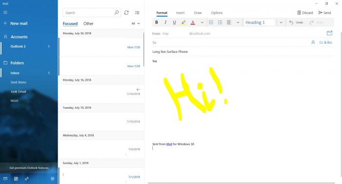Open the Mail hyperlink in signature
342x184 pixels.
(x=169, y=144)
